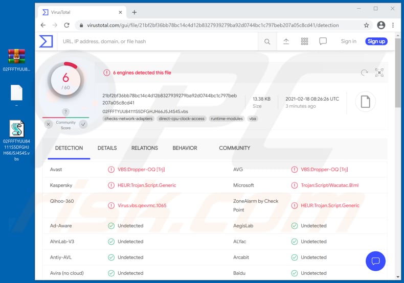The image size is (404, 283).
Task: Click AVG result VBS:Dropper-OQ [Trj]
Action: [x=324, y=170]
